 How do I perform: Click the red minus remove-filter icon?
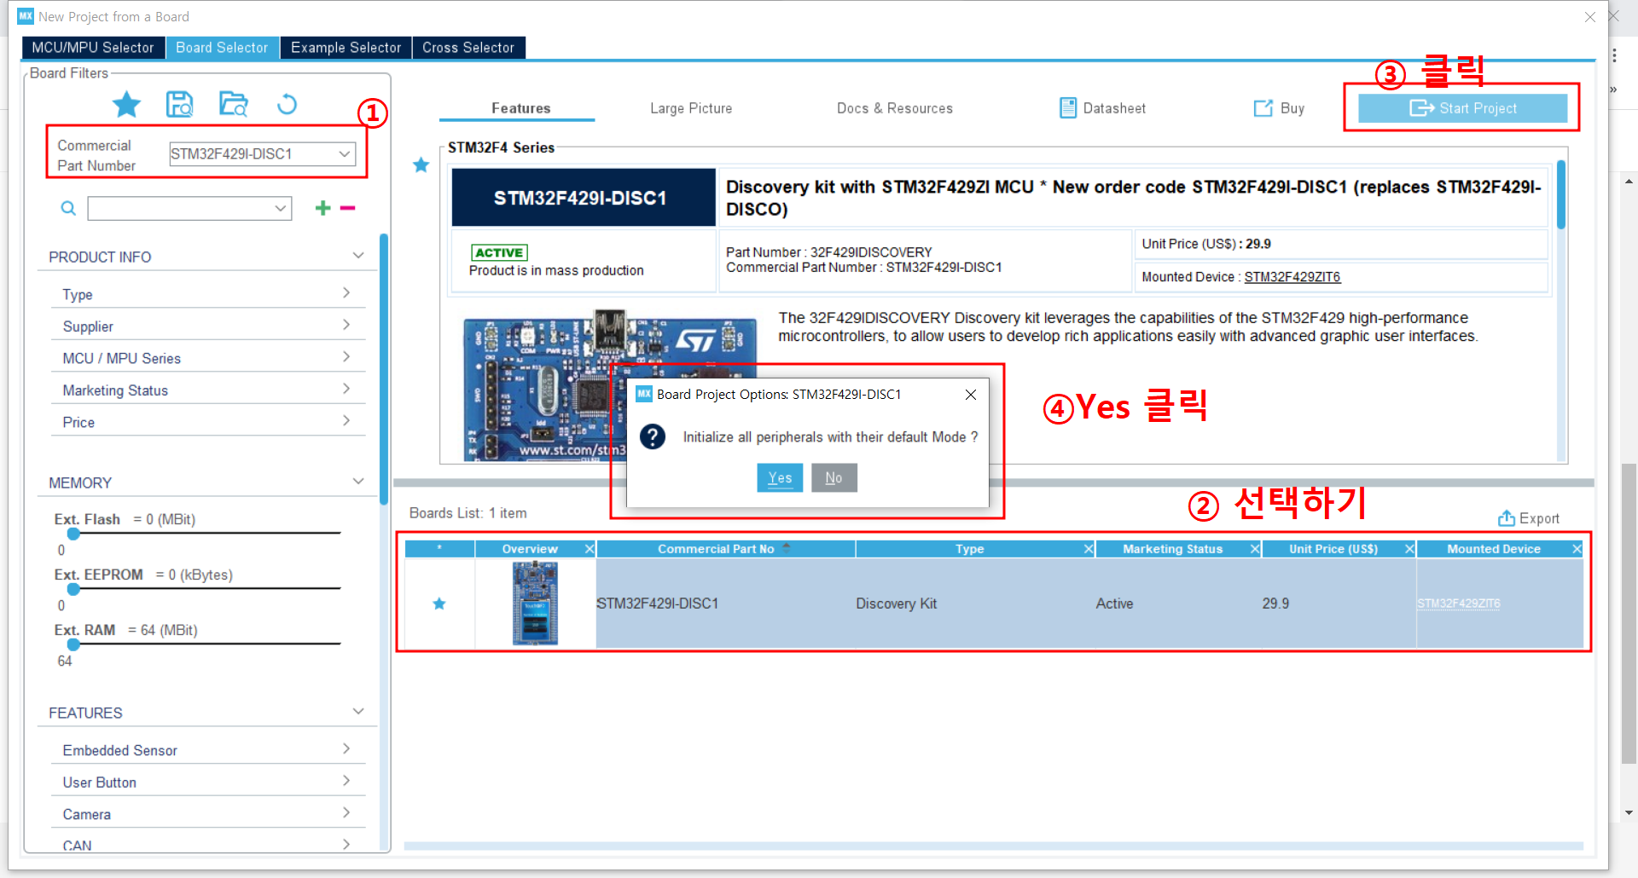click(347, 208)
